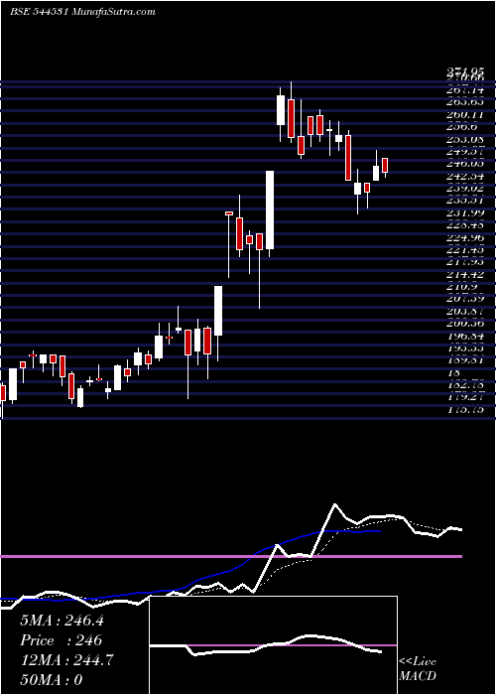
Task: Click the <<Live MACD label
Action: click(418, 669)
